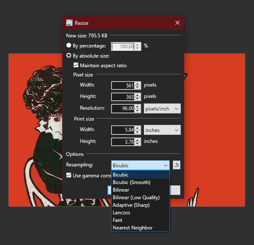Disable the Use gamma correction checkbox
The image size is (254, 245).
coord(69,175)
